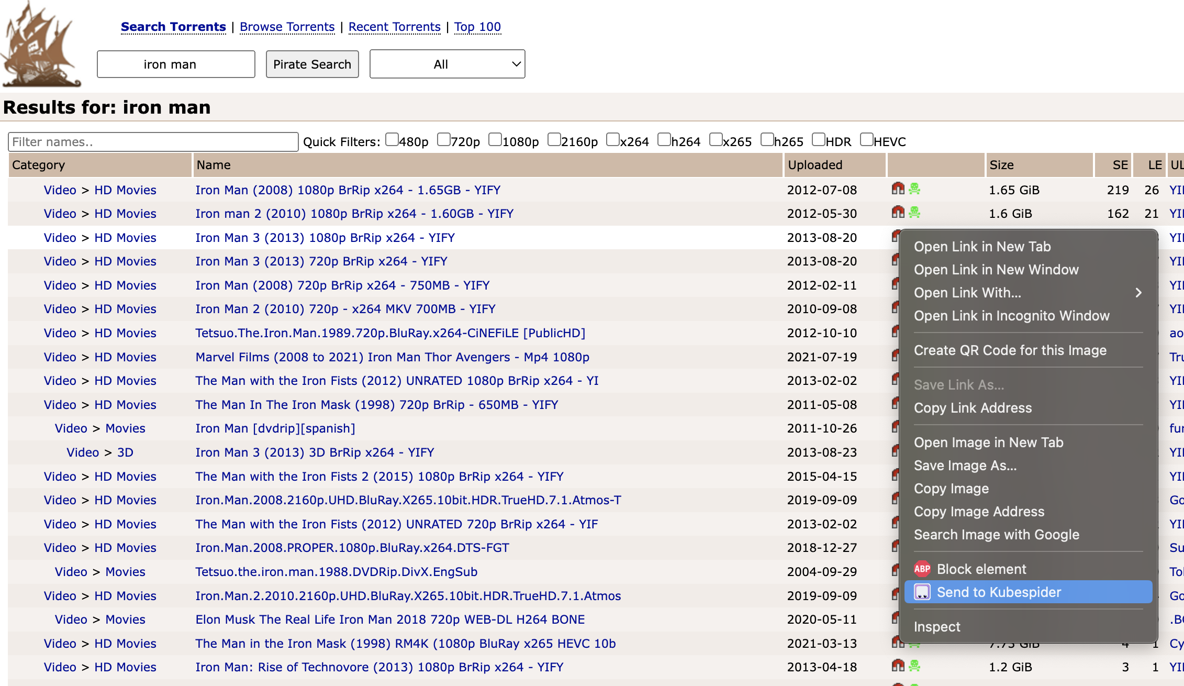This screenshot has width=1184, height=686.
Task: Open the All category dropdown
Action: coord(447,64)
